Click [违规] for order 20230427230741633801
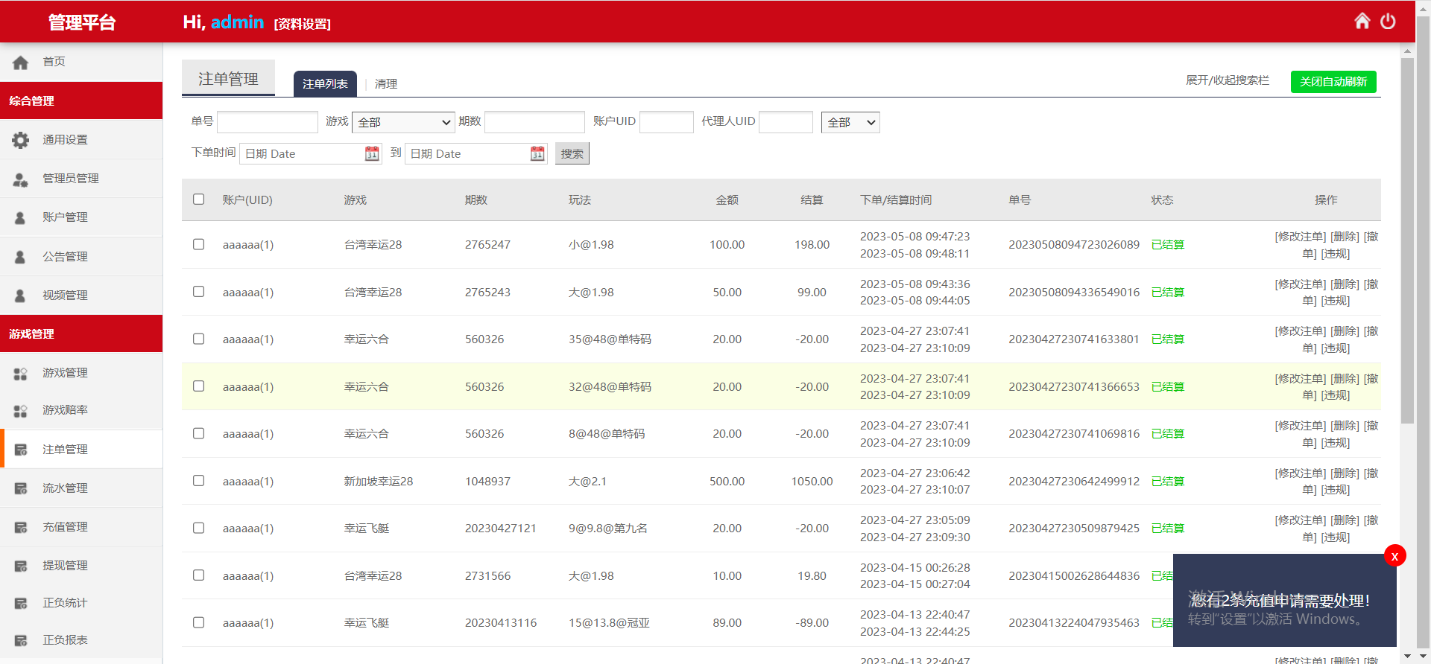This screenshot has height=664, width=1431. pyautogui.click(x=1336, y=348)
